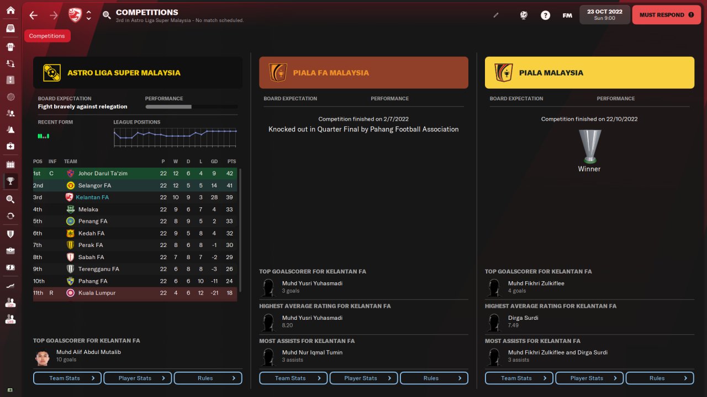This screenshot has width=707, height=397.
Task: Open the help question mark icon
Action: (x=545, y=15)
